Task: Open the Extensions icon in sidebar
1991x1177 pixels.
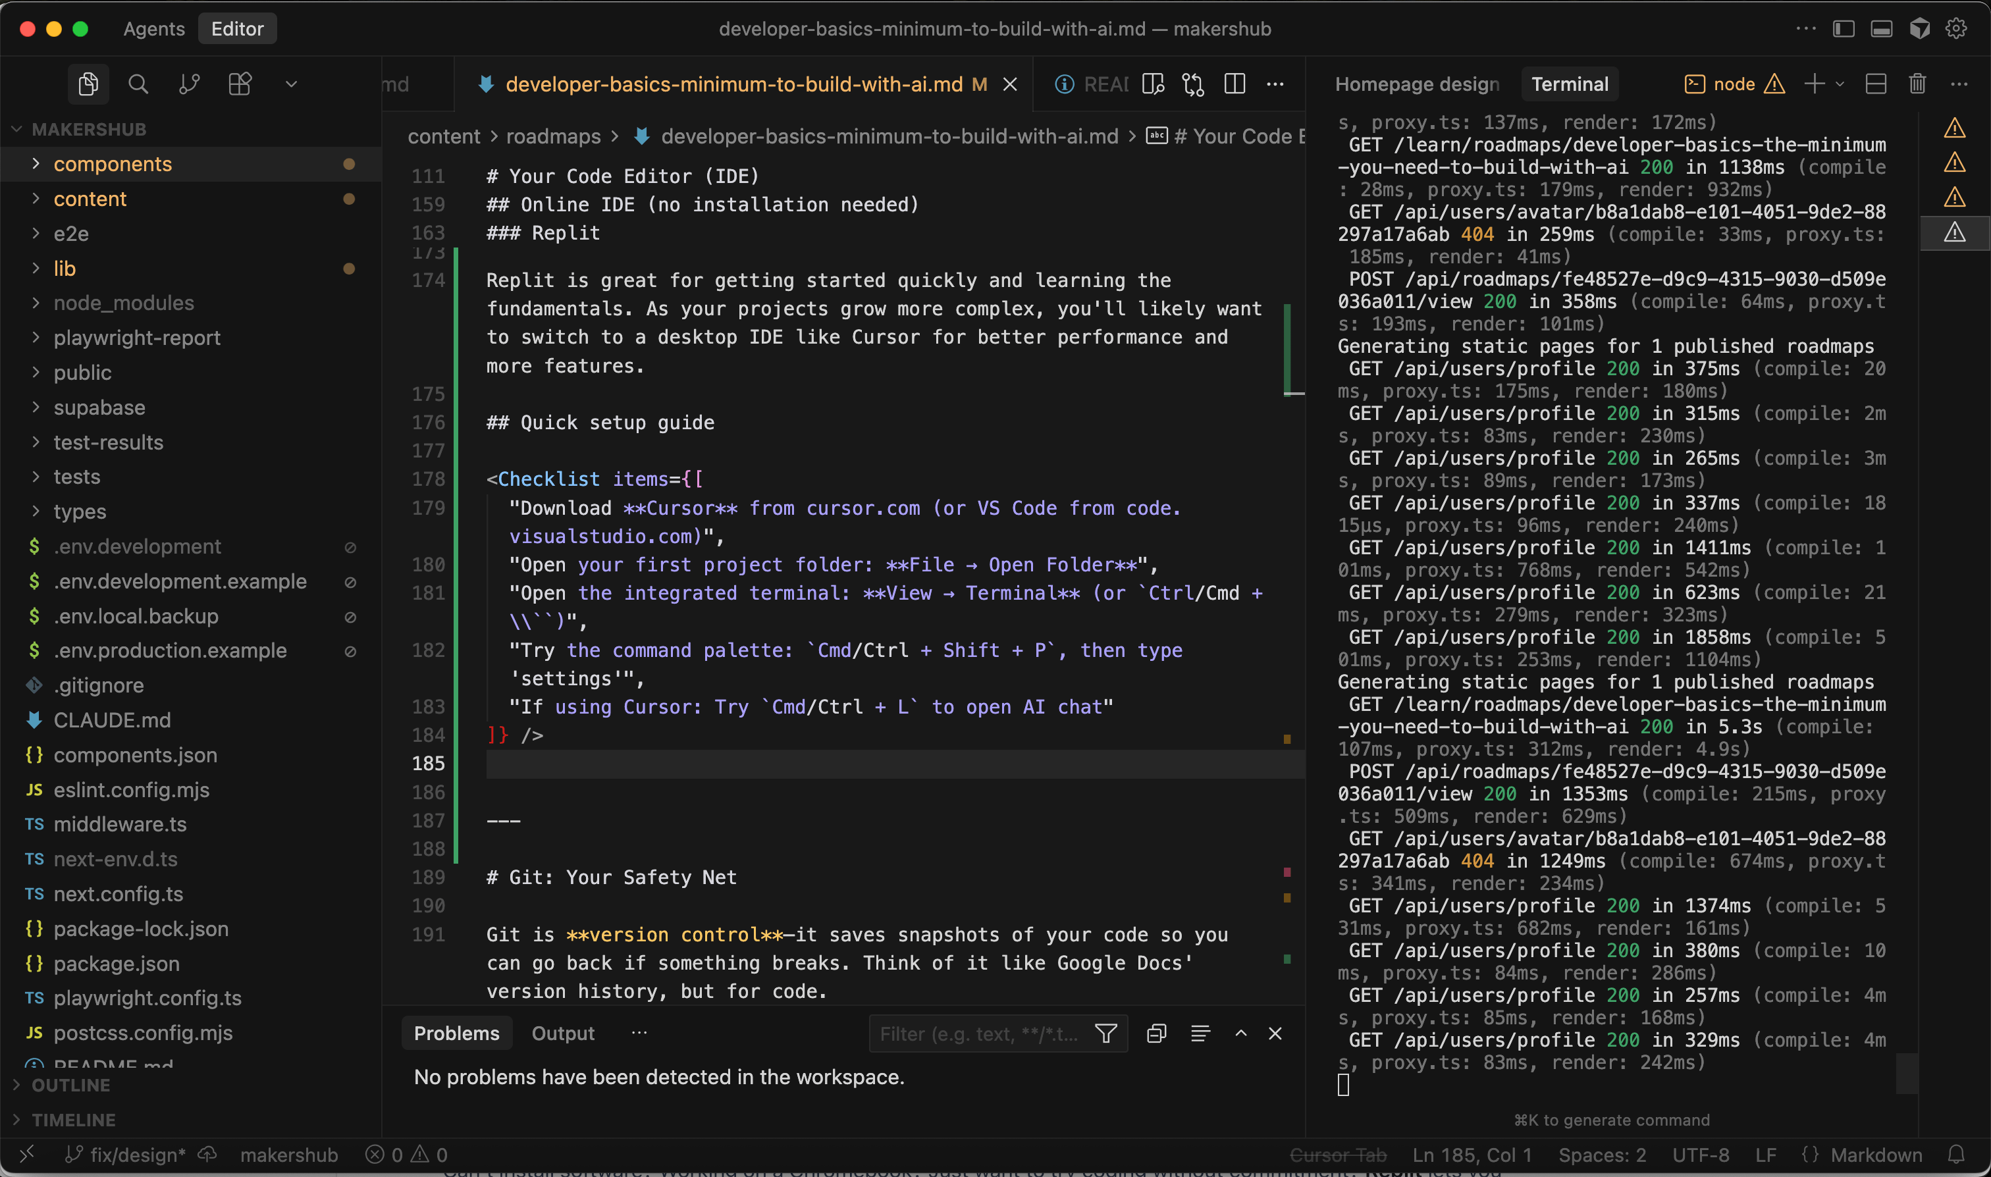Action: (x=240, y=84)
